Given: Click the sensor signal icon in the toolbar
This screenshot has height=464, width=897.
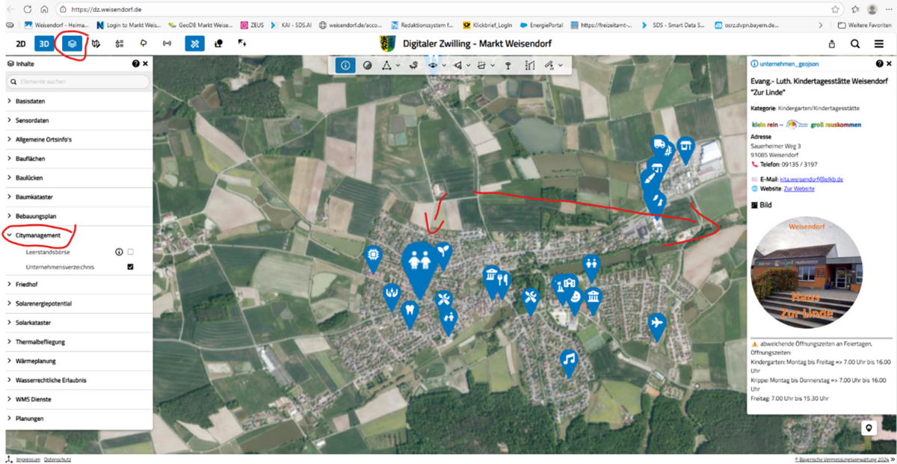Looking at the screenshot, I should (x=167, y=43).
